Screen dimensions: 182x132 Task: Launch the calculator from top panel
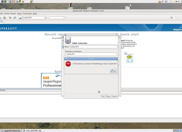5,1
